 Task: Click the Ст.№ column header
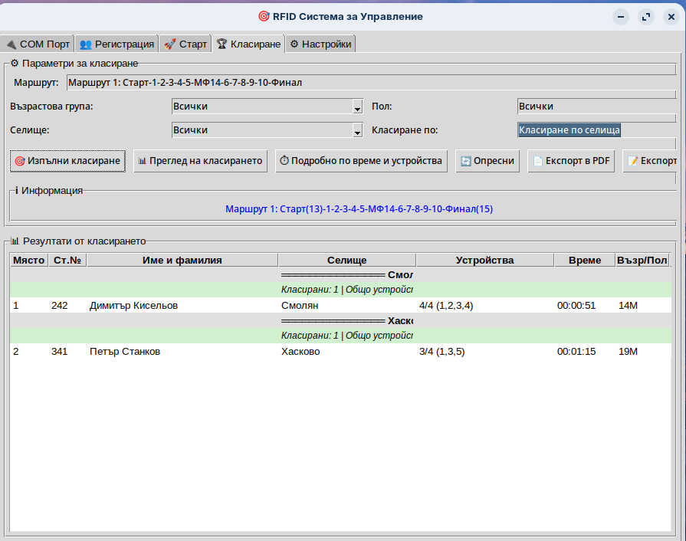pos(67,261)
